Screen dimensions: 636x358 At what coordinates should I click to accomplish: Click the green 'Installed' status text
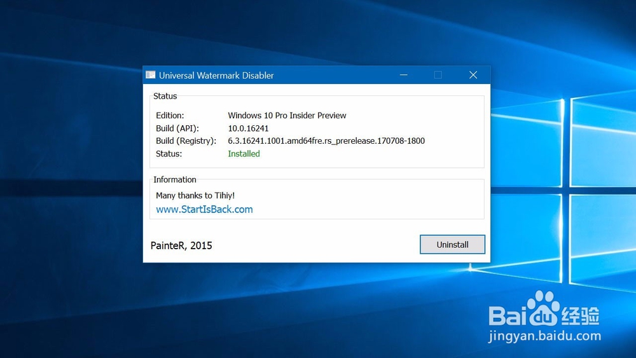tap(244, 154)
